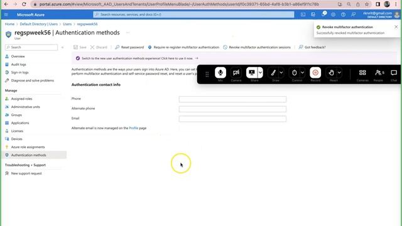
Task: Click the search resources box
Action: [x=193, y=14]
